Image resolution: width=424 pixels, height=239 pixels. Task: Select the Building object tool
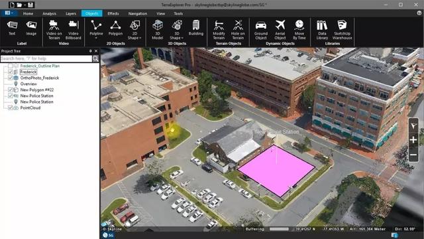196,28
